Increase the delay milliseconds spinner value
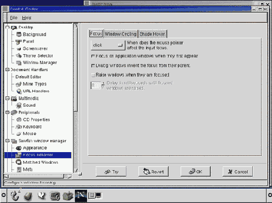 103,84
